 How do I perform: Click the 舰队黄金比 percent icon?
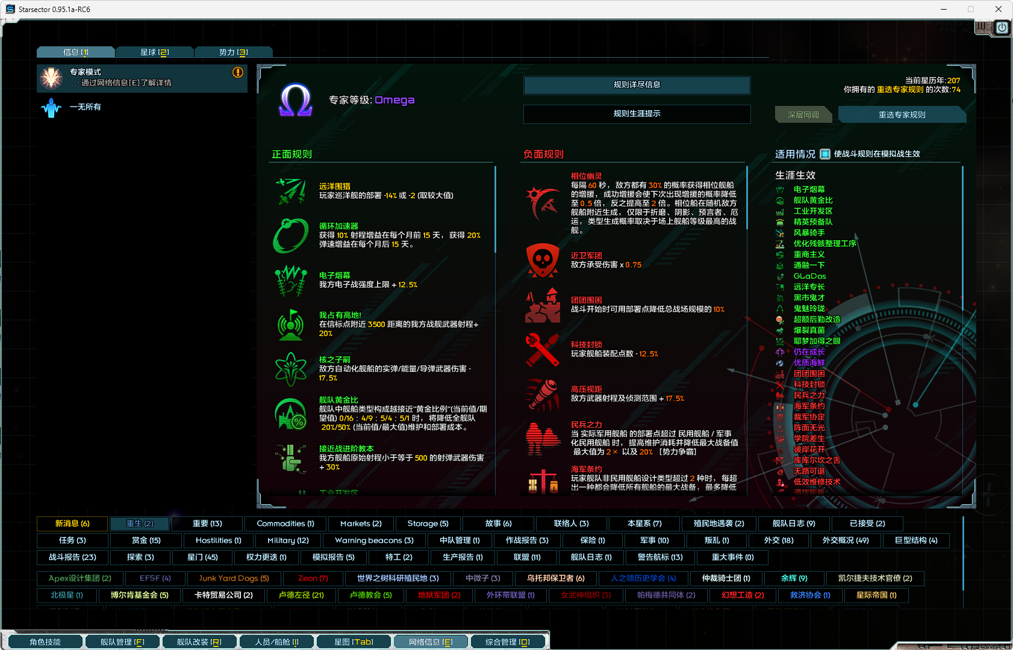coord(291,413)
